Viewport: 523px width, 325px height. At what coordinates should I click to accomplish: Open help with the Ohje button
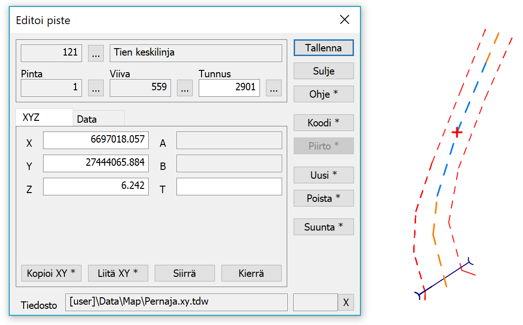(x=323, y=94)
